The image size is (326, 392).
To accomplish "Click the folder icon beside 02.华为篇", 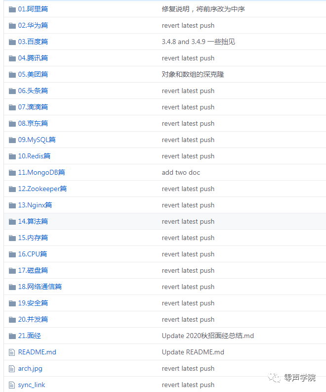I will coord(12,26).
